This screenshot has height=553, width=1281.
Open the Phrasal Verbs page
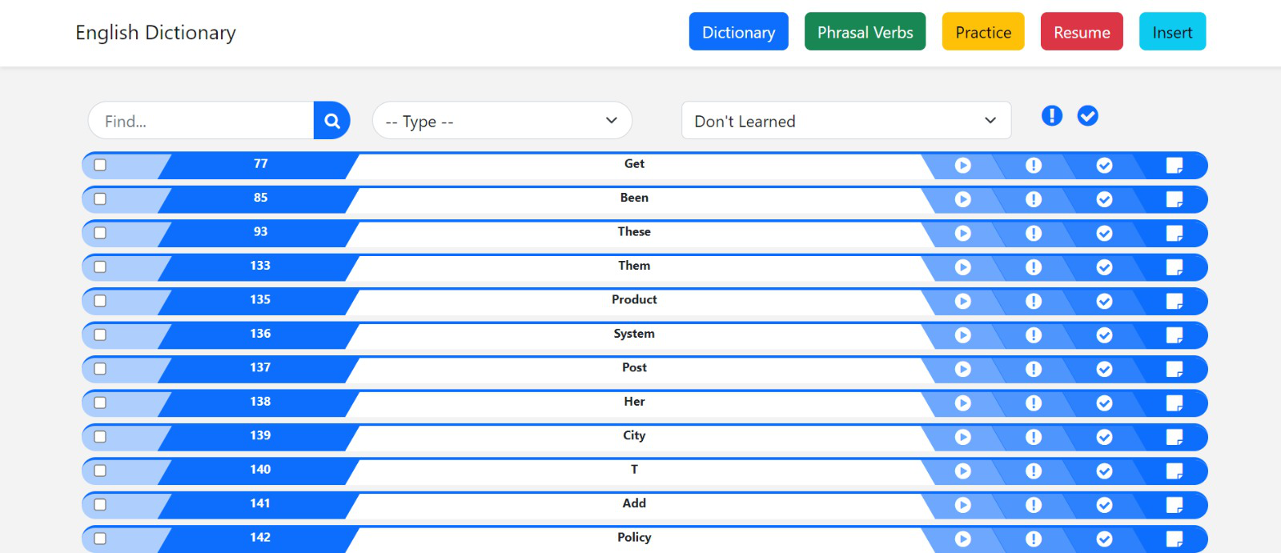click(865, 32)
